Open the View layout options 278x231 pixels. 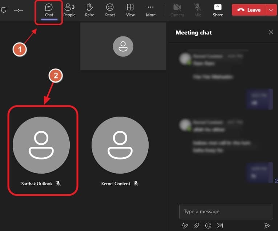130,11
